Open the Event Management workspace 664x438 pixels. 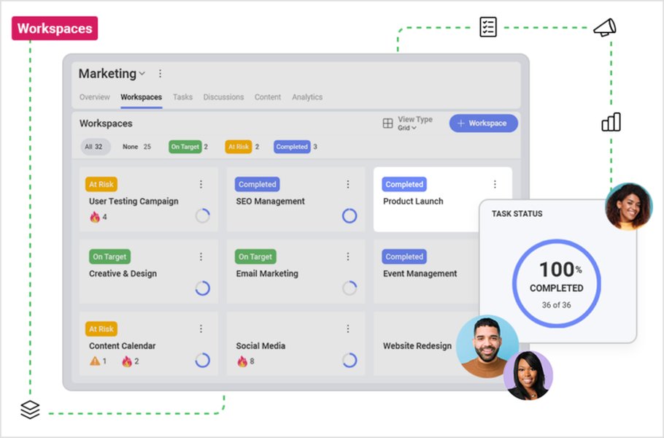click(426, 272)
